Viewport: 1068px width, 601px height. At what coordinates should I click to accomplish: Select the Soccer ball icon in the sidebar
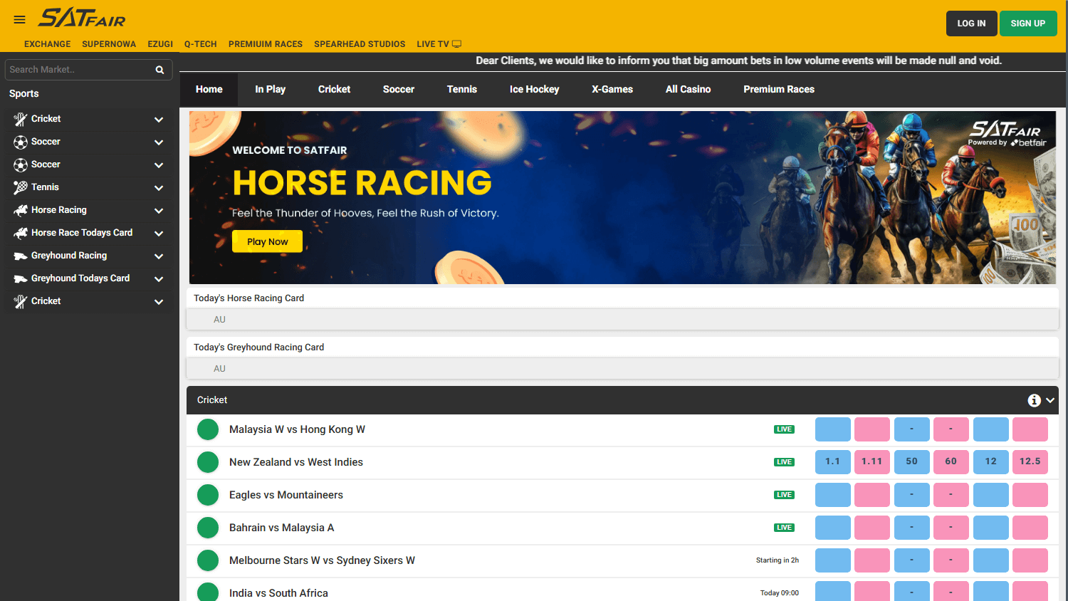(20, 142)
